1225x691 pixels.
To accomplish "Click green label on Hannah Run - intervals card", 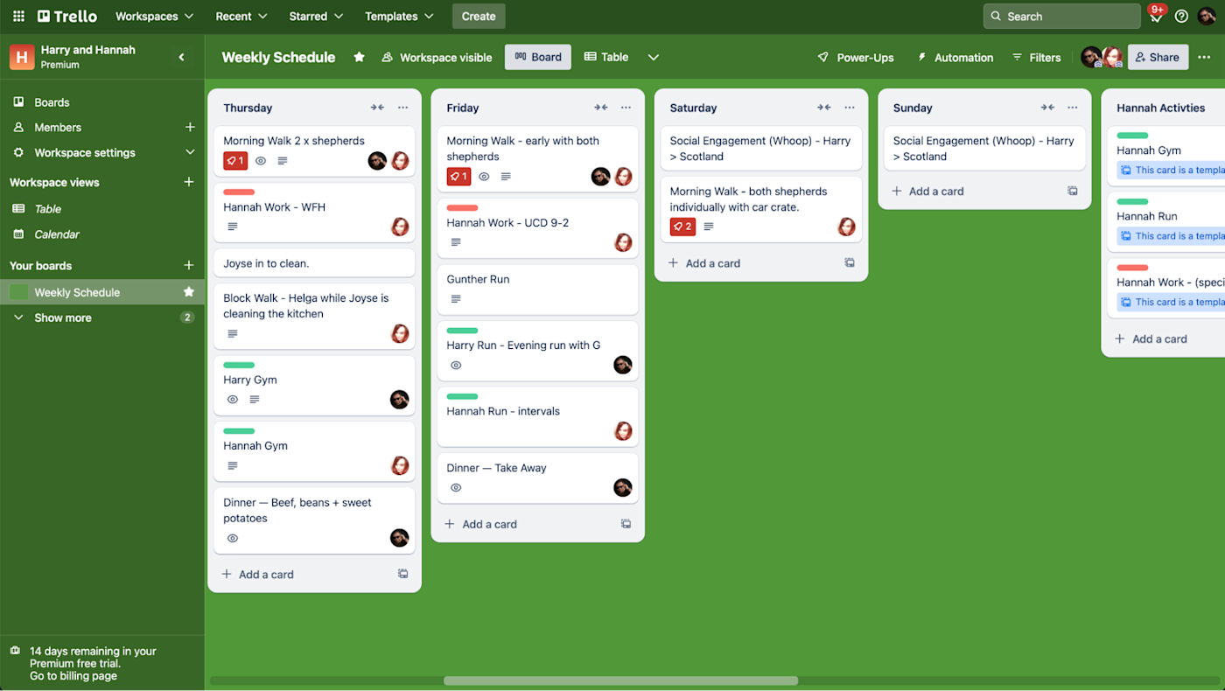I will pos(462,396).
